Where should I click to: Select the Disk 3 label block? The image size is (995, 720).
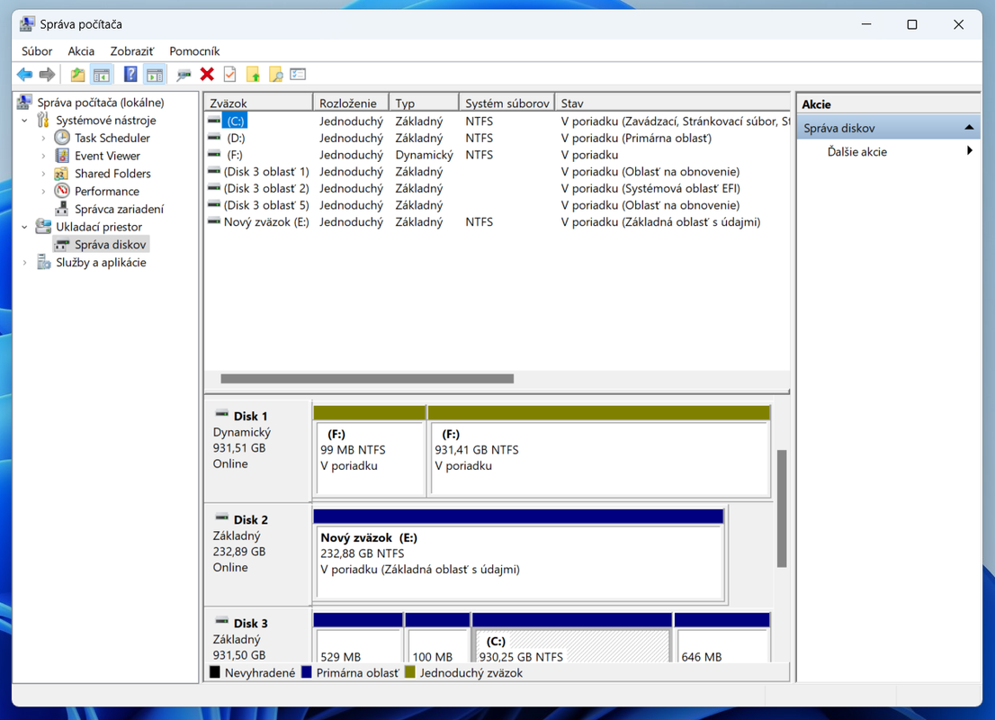pos(258,635)
